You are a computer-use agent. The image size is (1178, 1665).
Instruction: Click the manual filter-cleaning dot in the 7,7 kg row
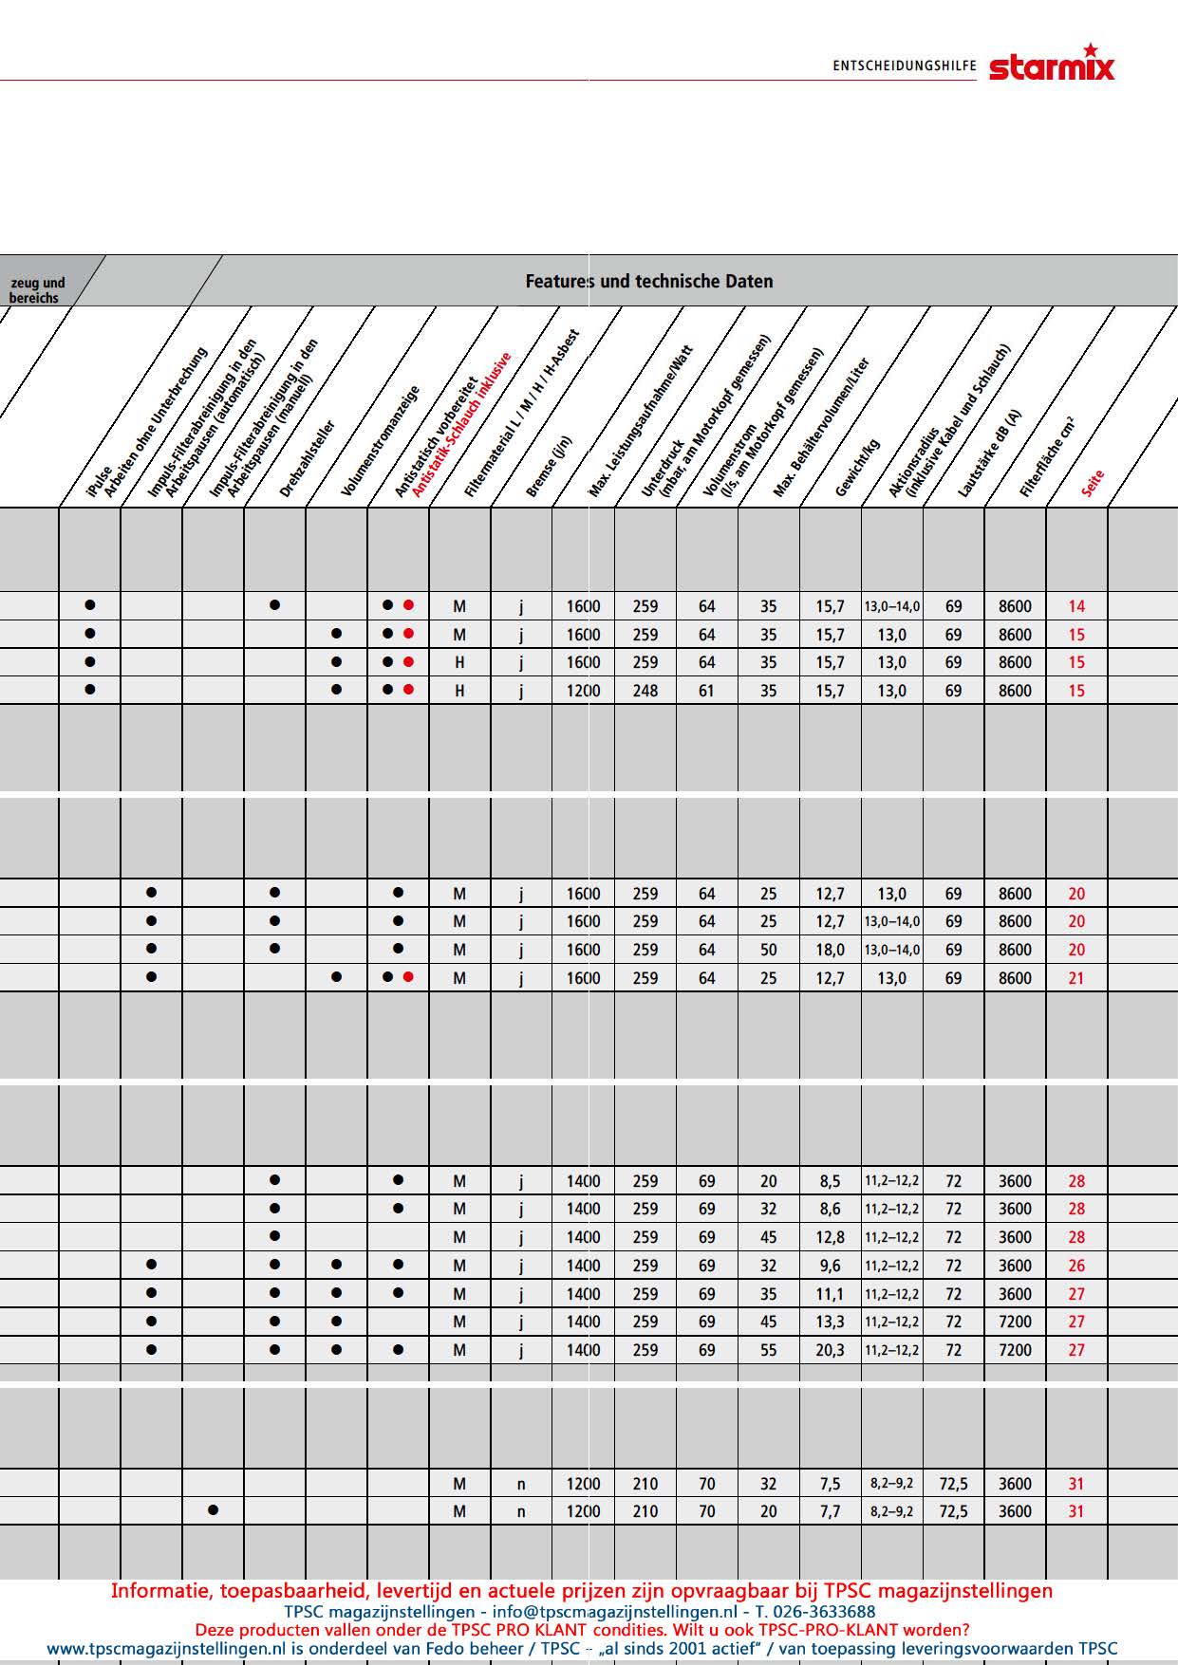(213, 1509)
